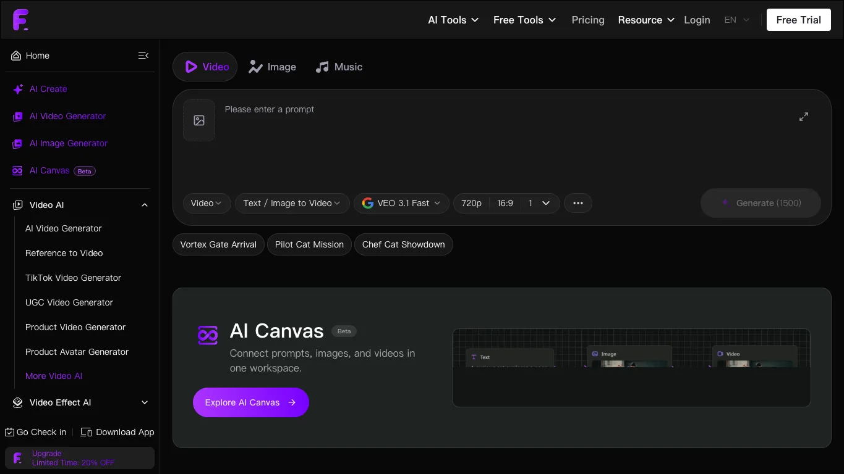Viewport: 844px width, 474px height.
Task: Click the Download App device icon
Action: (x=87, y=432)
